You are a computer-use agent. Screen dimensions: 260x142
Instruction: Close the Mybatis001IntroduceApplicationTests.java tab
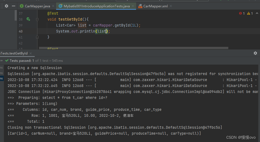[x=133, y=6]
